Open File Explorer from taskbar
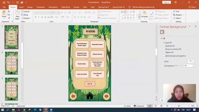The width and height of the screenshot is (199, 112). pyautogui.click(x=13, y=110)
